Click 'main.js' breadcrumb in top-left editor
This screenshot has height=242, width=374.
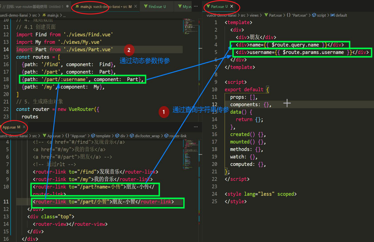coord(53,15)
